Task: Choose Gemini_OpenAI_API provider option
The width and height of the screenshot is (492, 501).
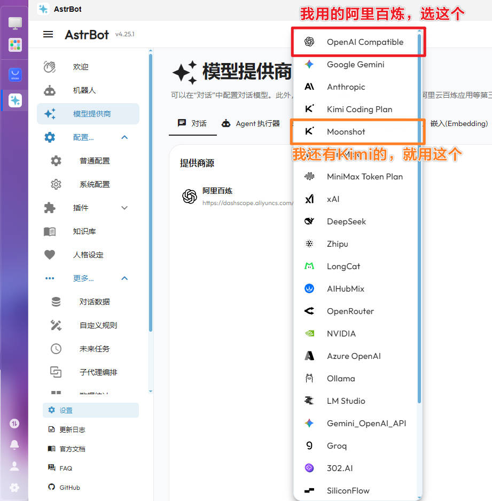Action: [355, 423]
